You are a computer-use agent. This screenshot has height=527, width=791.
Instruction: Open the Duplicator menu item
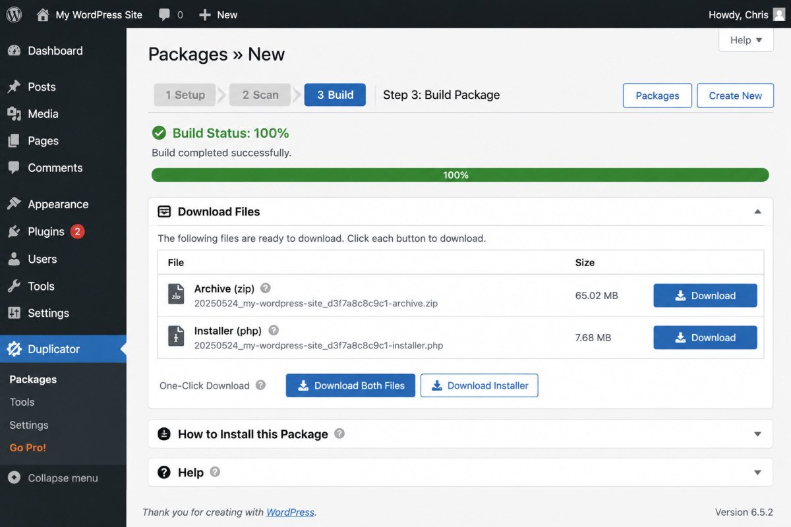click(63, 349)
